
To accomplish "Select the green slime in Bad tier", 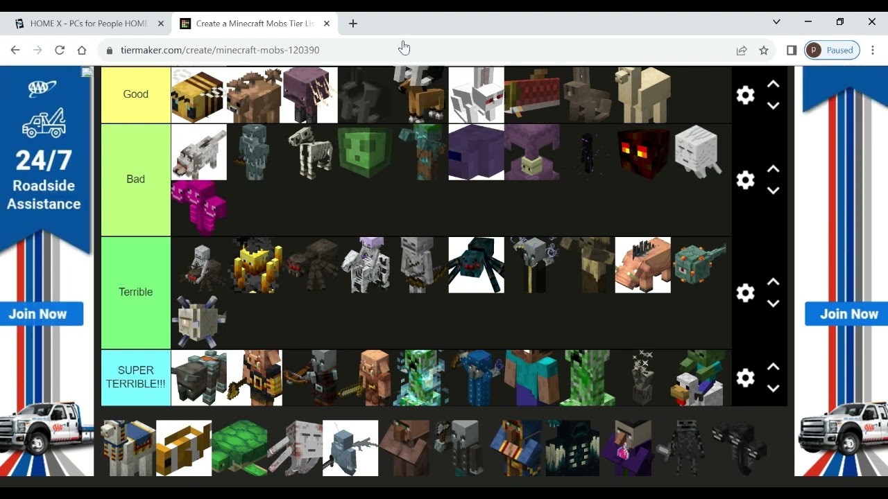I will 365,152.
